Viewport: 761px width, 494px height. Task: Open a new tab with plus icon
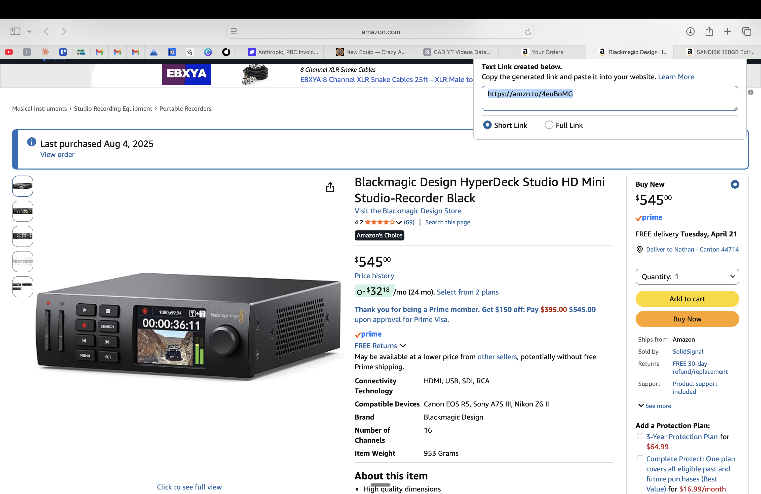[728, 31]
